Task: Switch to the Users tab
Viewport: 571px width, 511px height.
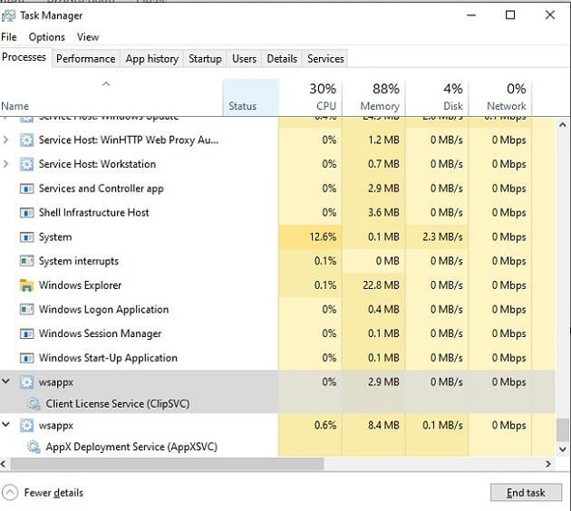Action: (244, 59)
